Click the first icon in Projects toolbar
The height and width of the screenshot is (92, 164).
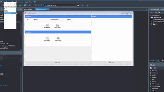point(151,13)
